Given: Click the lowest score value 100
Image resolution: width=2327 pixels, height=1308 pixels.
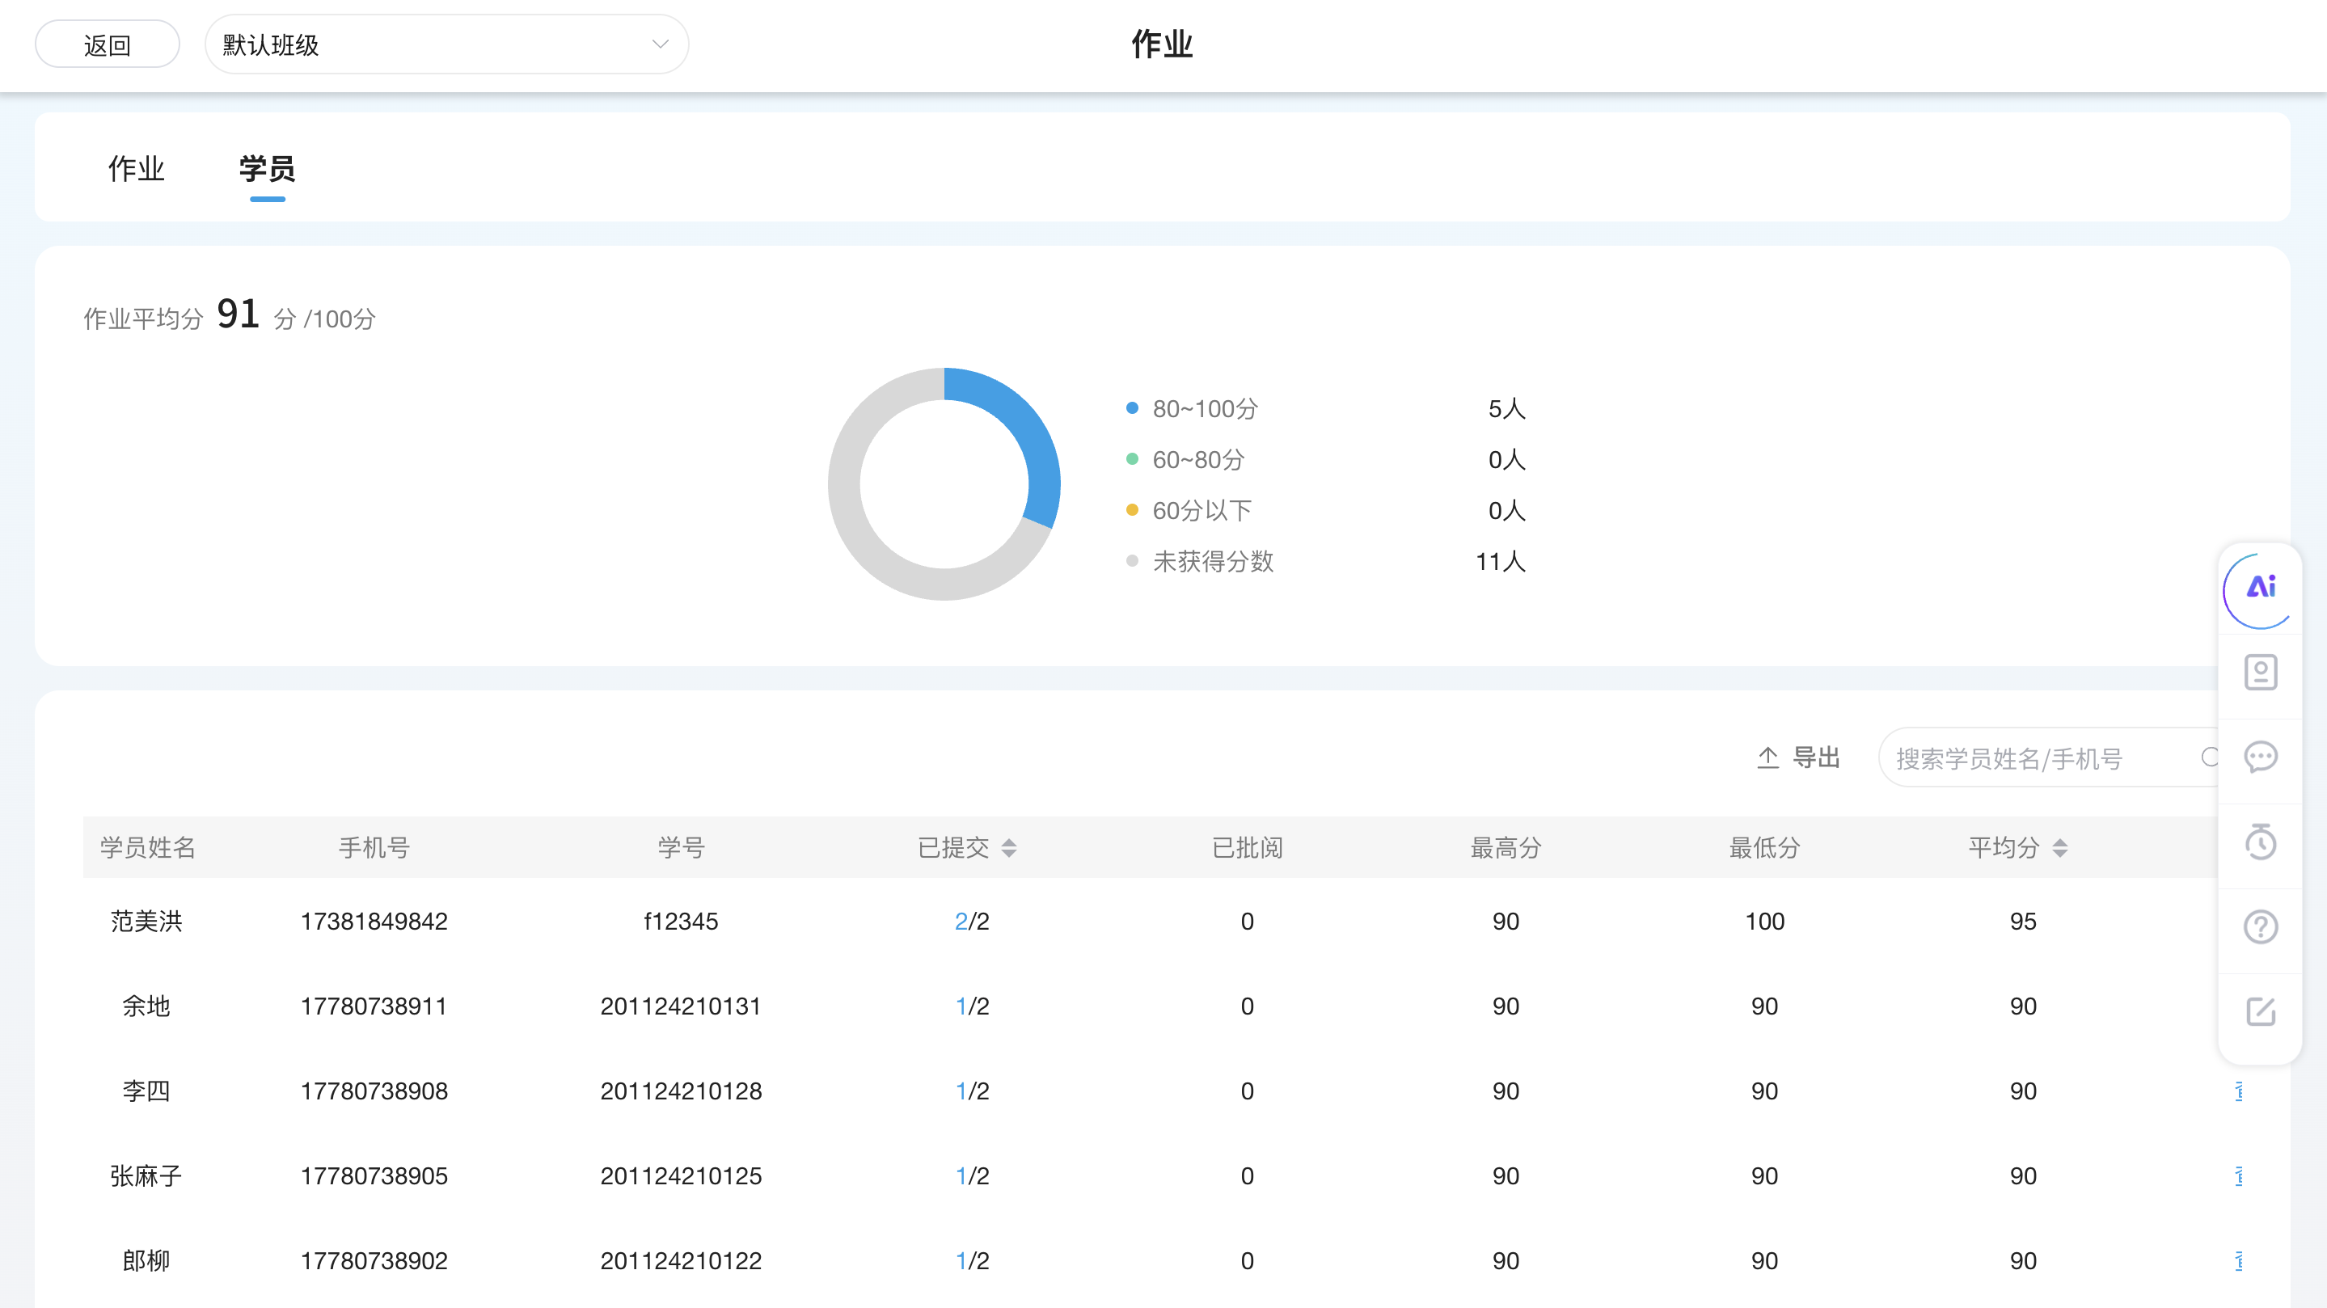Looking at the screenshot, I should tap(1764, 922).
